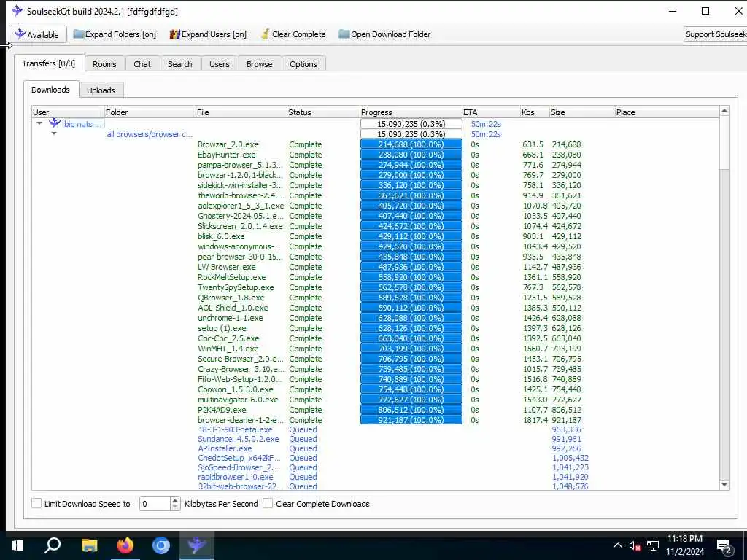Sort by the Progress column header
747x560 pixels.
click(x=411, y=112)
